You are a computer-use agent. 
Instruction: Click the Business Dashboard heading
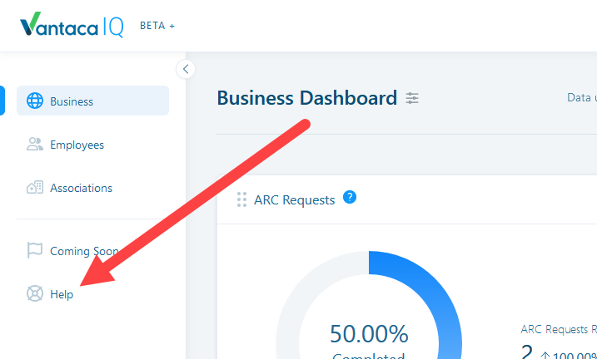(x=307, y=97)
